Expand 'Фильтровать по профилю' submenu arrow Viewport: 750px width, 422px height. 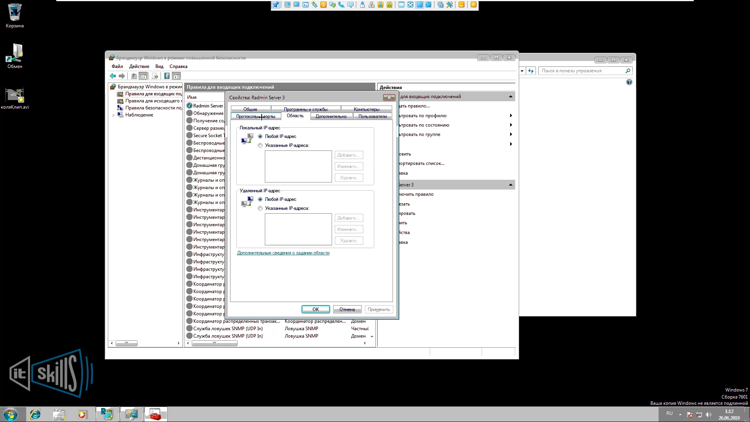[x=511, y=116]
